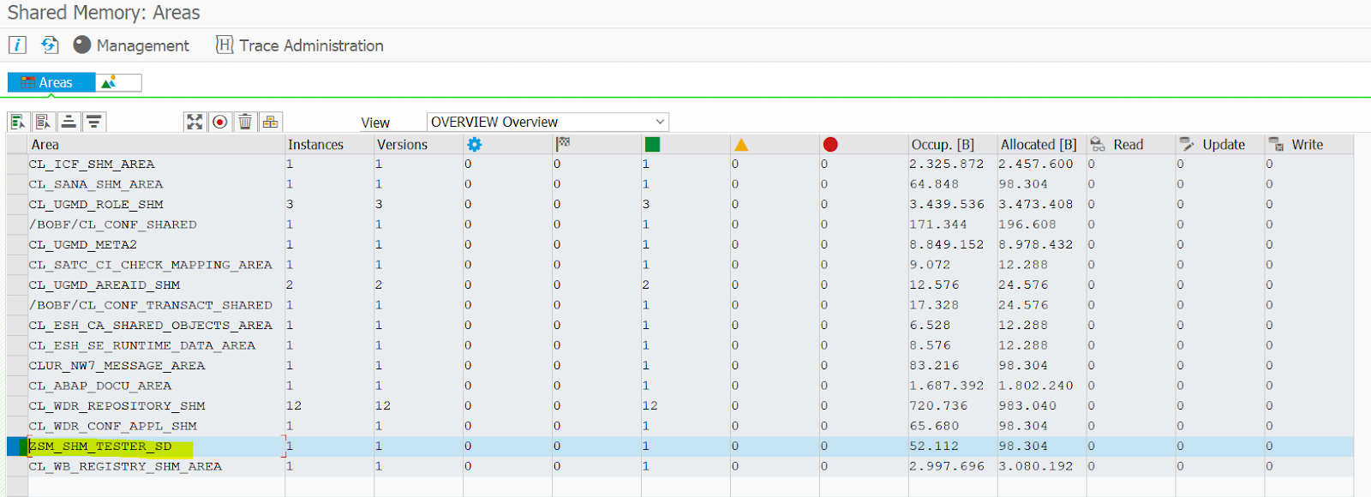Viewport: 1371px width, 497px height.
Task: Click occupied value 720.736
Action: click(938, 406)
